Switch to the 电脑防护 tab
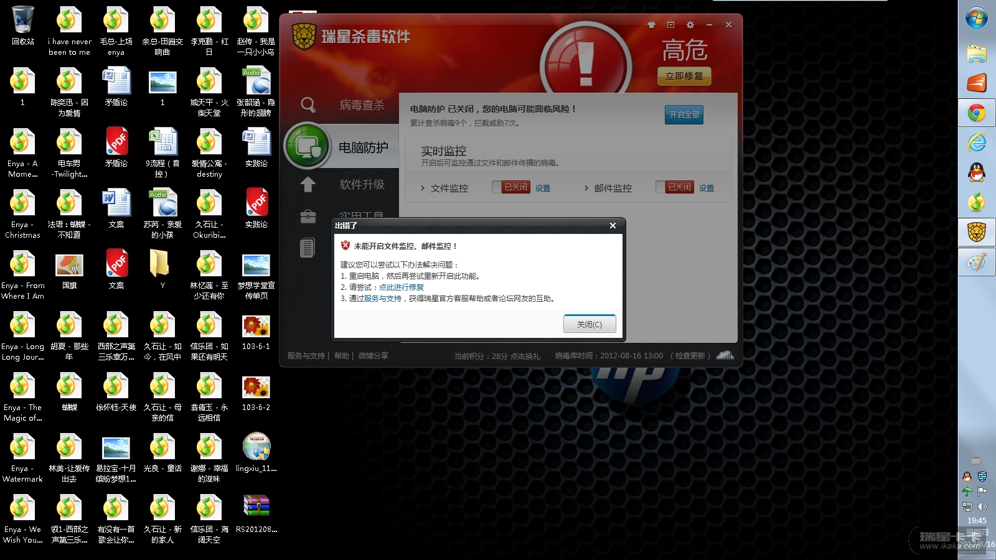Image resolution: width=996 pixels, height=560 pixels. click(x=364, y=147)
